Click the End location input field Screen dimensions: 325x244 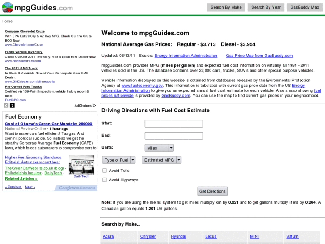174,136
